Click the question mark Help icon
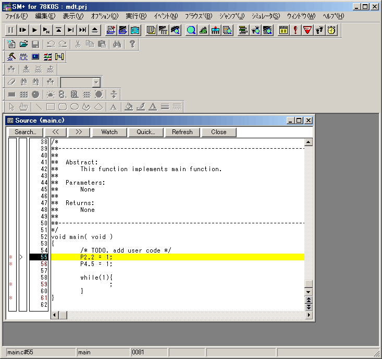 pyautogui.click(x=132, y=44)
